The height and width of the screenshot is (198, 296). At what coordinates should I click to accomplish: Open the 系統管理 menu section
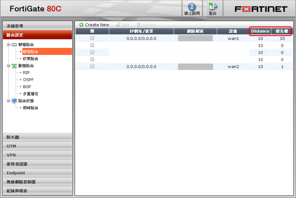click(37, 26)
